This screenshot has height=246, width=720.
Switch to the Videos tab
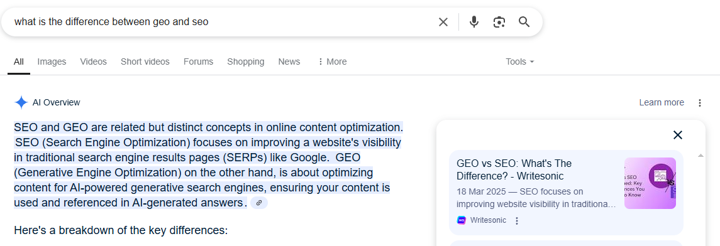click(x=93, y=62)
